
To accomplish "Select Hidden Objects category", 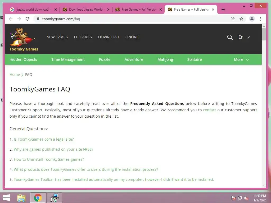I will pos(23,59).
